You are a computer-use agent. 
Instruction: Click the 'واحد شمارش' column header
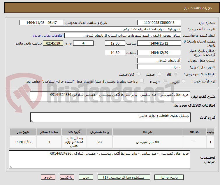point(100,132)
